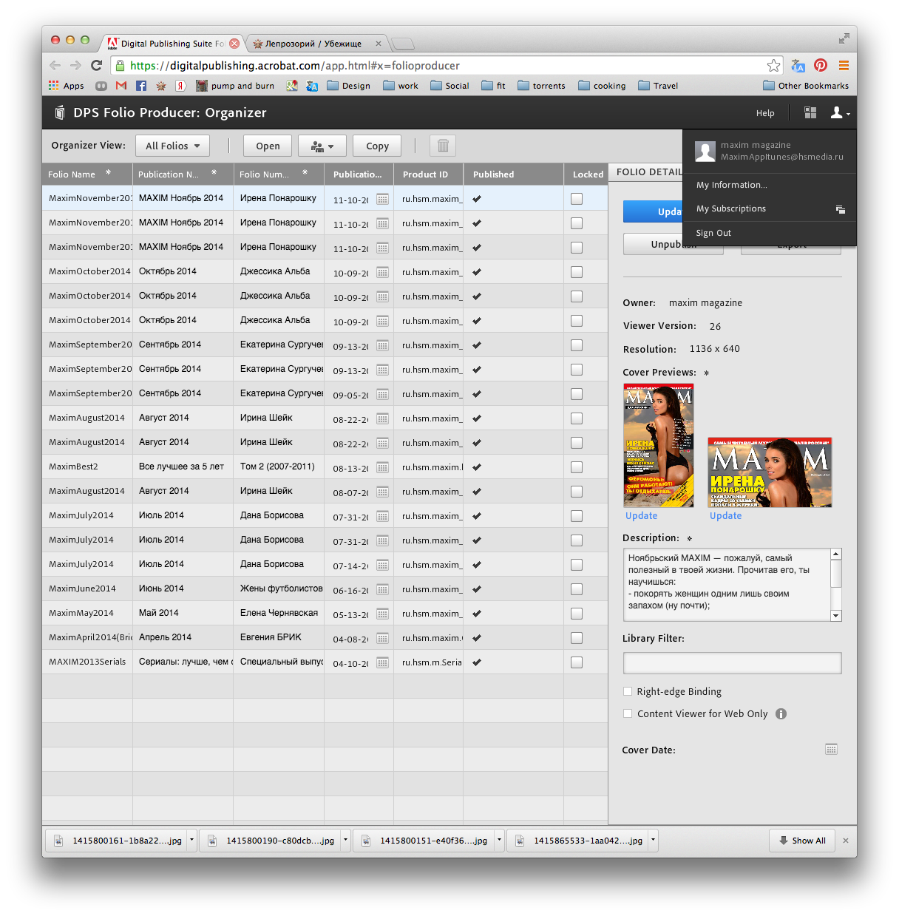Click the browser back arrow
899x916 pixels.
pyautogui.click(x=55, y=65)
